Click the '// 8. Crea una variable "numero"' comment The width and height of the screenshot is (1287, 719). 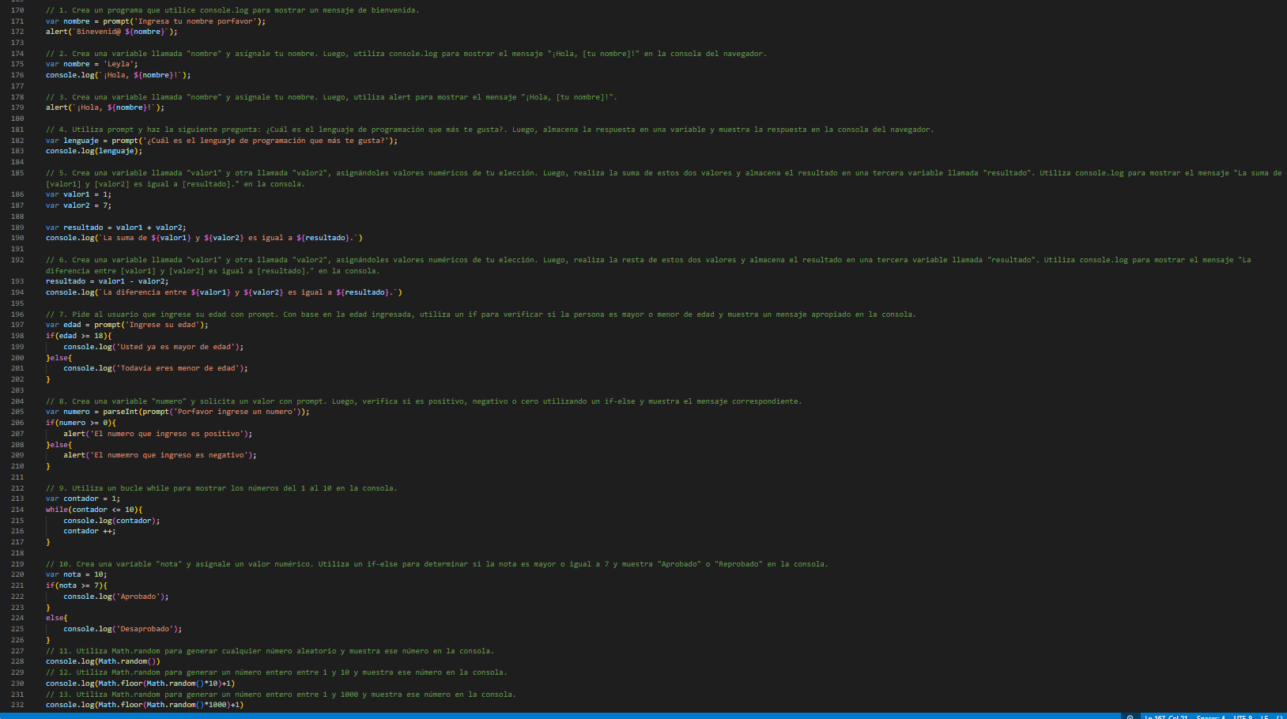[424, 401]
